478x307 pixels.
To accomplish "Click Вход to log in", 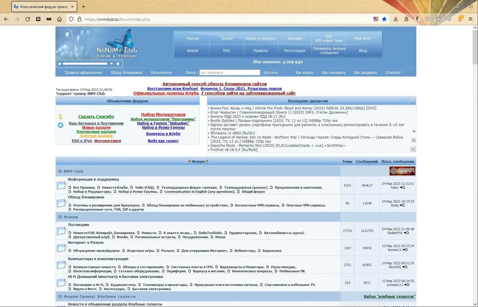I will (x=363, y=51).
